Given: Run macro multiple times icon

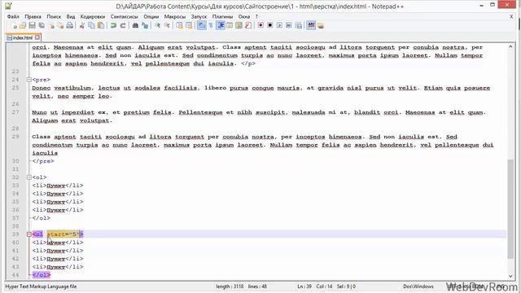Looking at the screenshot, I should [289, 25].
